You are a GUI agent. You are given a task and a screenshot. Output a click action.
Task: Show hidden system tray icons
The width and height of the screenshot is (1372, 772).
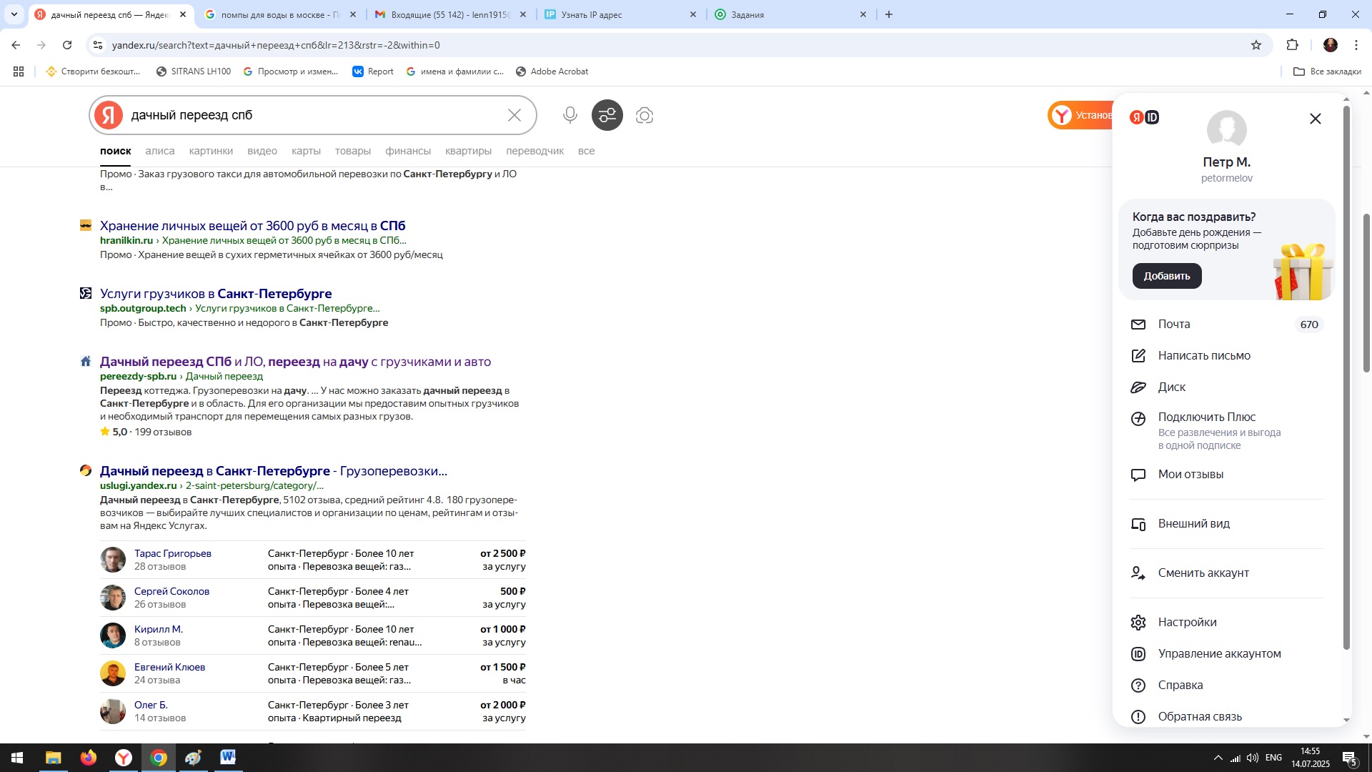click(x=1218, y=758)
